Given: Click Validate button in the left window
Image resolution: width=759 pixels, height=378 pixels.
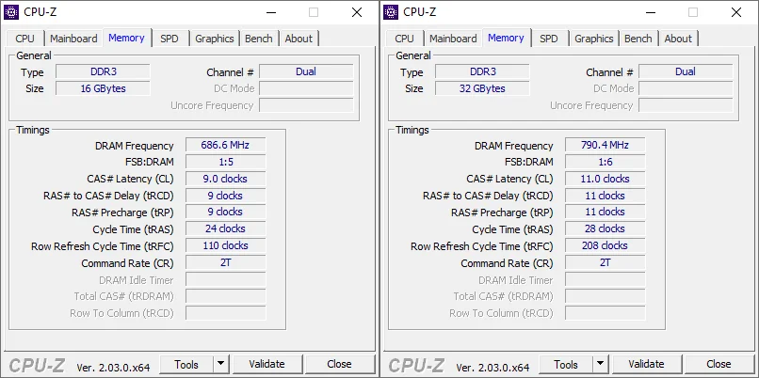Looking at the screenshot, I should point(267,364).
